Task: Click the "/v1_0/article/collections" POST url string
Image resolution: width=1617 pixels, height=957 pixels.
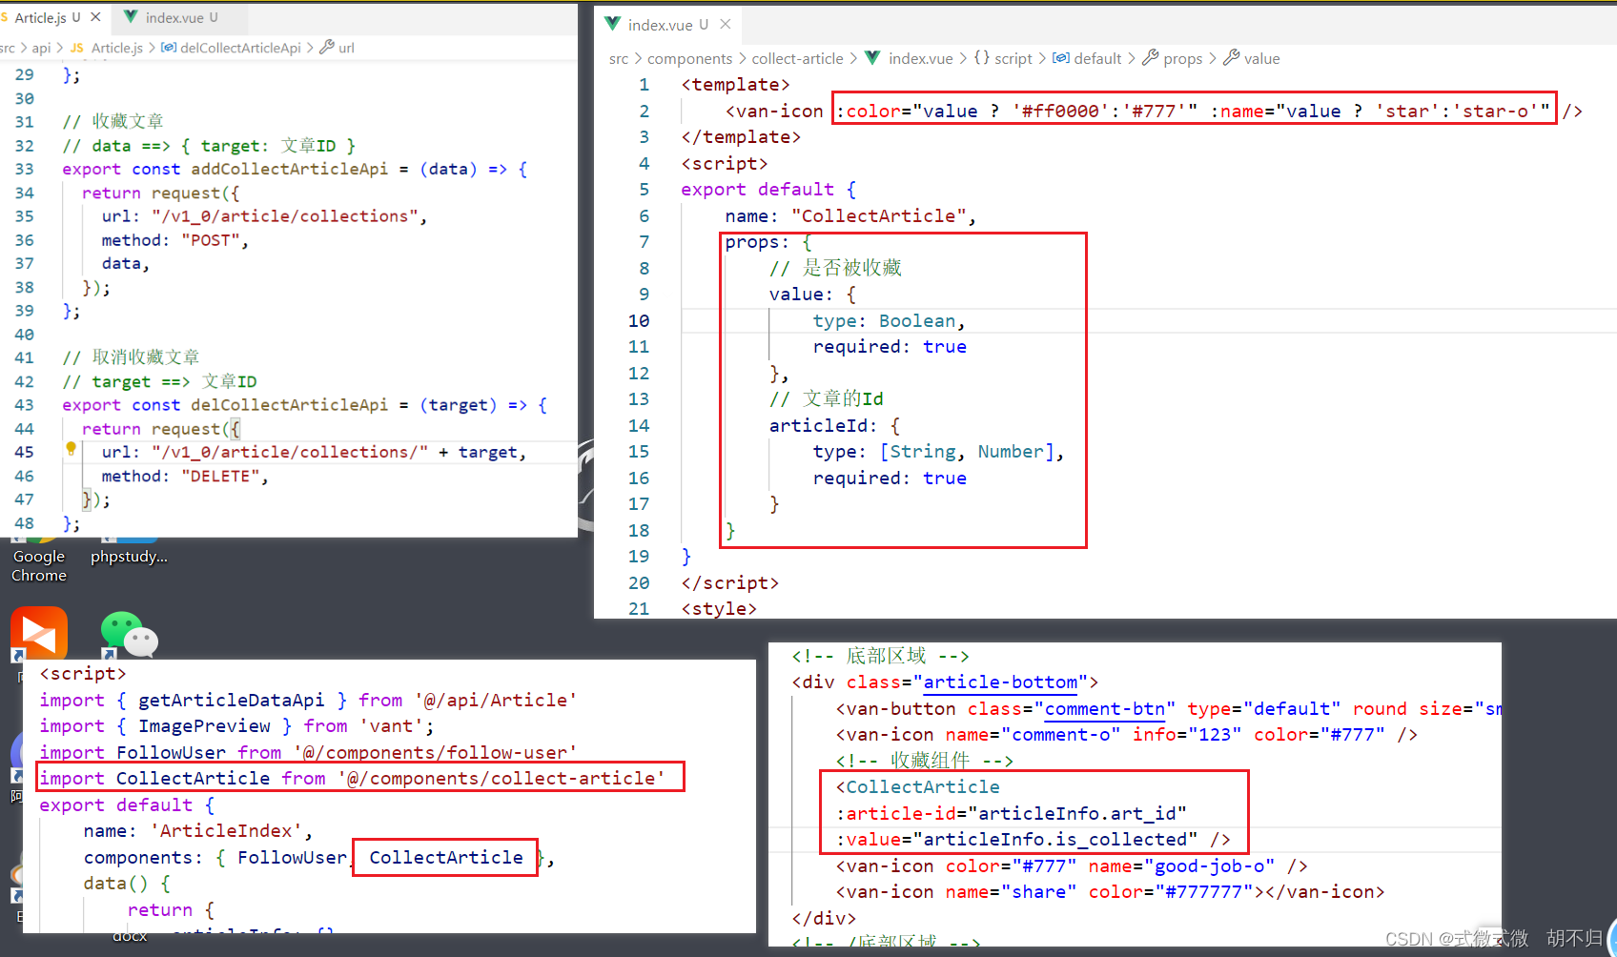Action: click(x=285, y=216)
